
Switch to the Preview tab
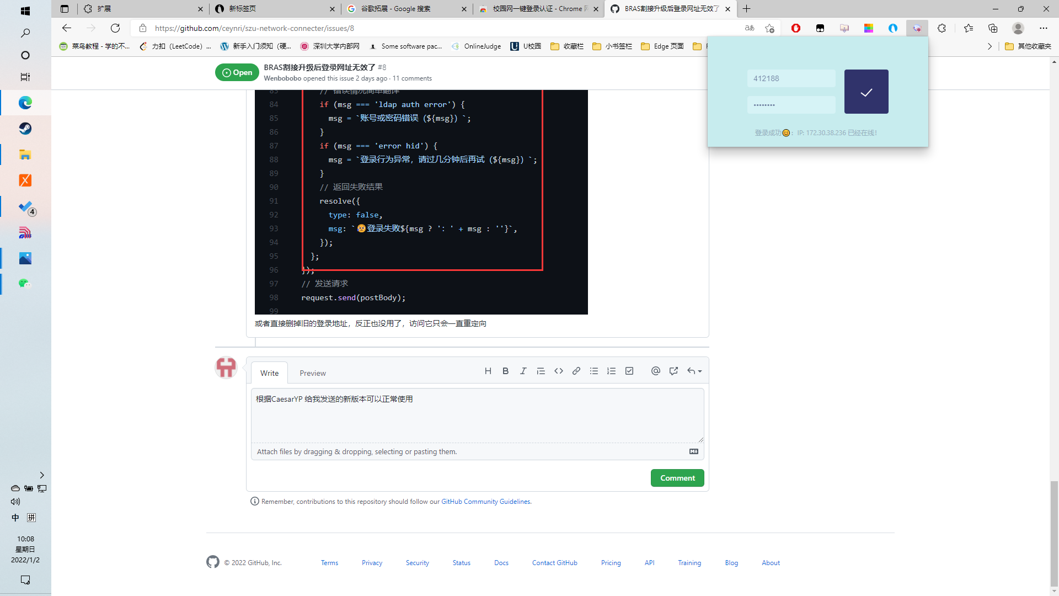[312, 372]
